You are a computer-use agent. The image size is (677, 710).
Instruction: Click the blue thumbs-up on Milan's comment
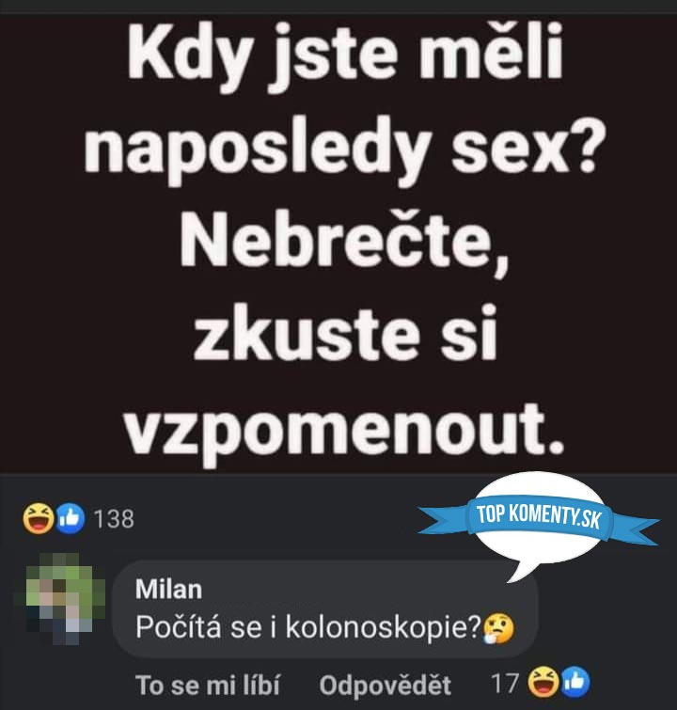tap(575, 683)
